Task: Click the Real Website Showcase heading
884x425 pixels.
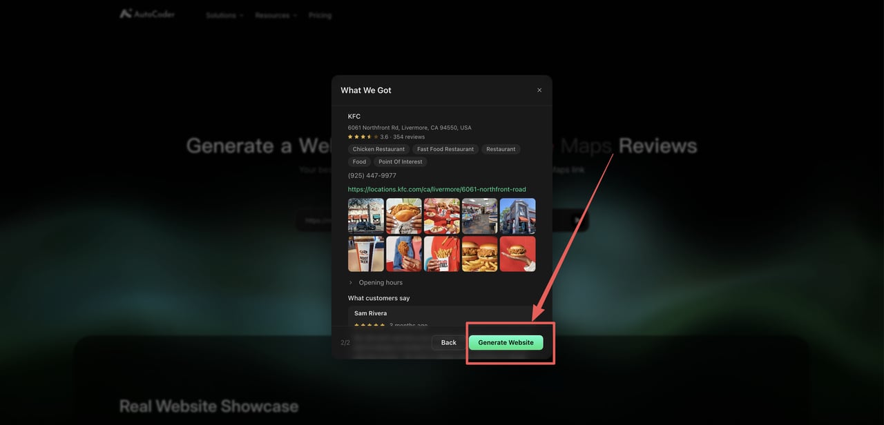Action: 209,406
